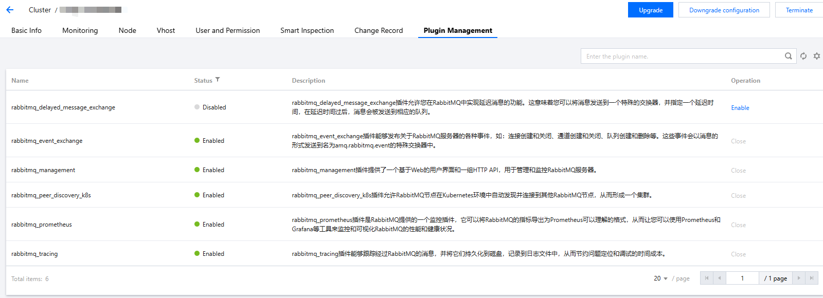The width and height of the screenshot is (823, 298).
Task: Refresh the plugin list
Action: click(803, 56)
